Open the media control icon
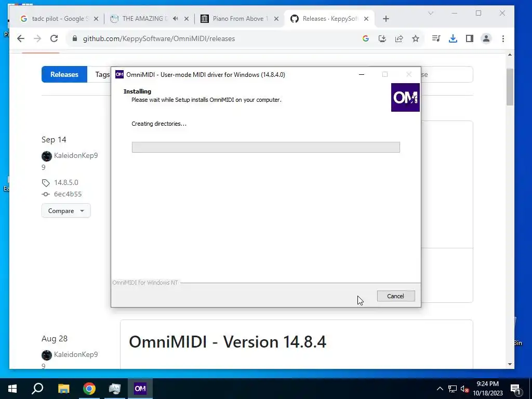This screenshot has width=532, height=399. (436, 38)
